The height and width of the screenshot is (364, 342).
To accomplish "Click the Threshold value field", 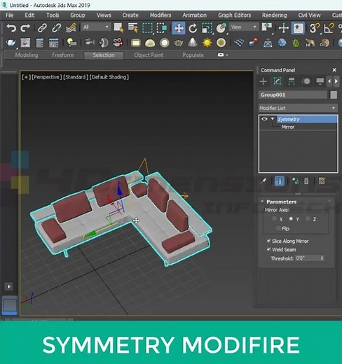I will coord(307,258).
